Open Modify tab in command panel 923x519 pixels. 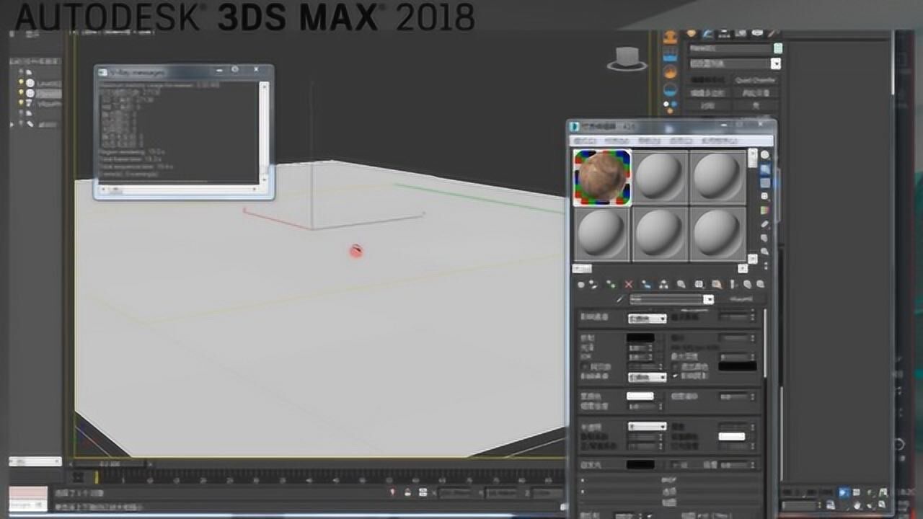707,32
